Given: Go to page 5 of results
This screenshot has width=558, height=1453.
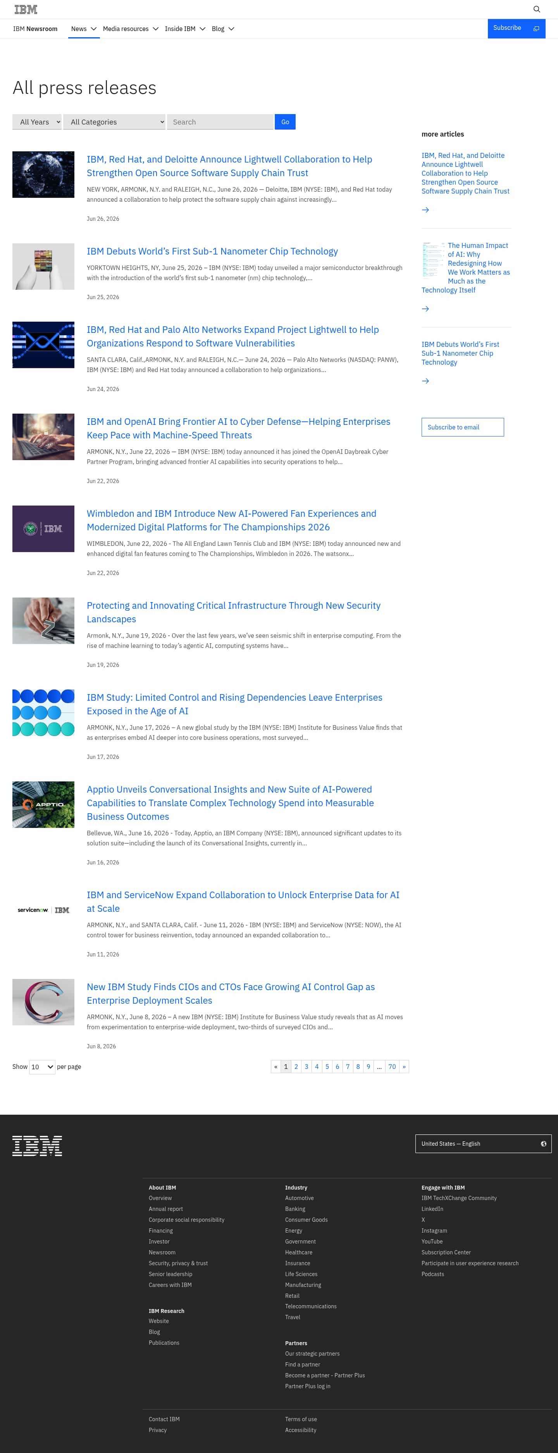Looking at the screenshot, I should pos(327,1066).
